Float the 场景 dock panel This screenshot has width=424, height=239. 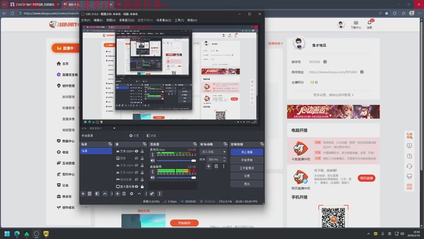pyautogui.click(x=110, y=144)
